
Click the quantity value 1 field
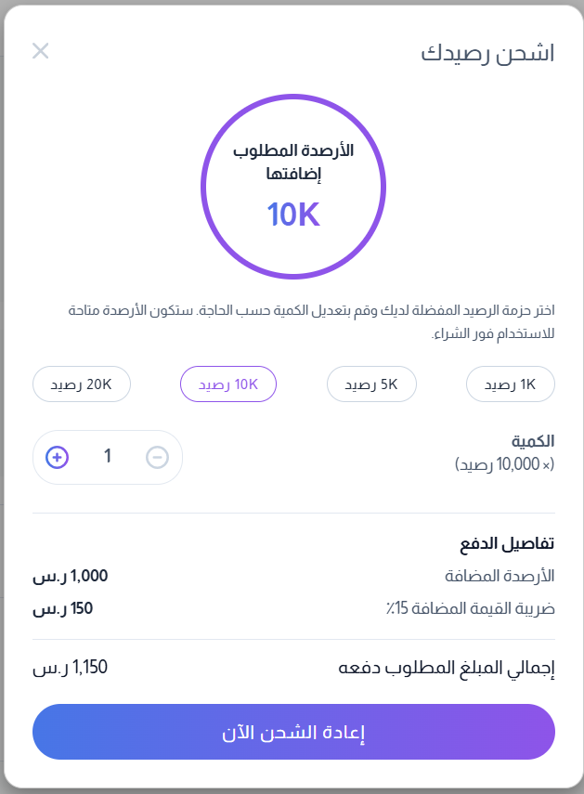[x=108, y=456]
